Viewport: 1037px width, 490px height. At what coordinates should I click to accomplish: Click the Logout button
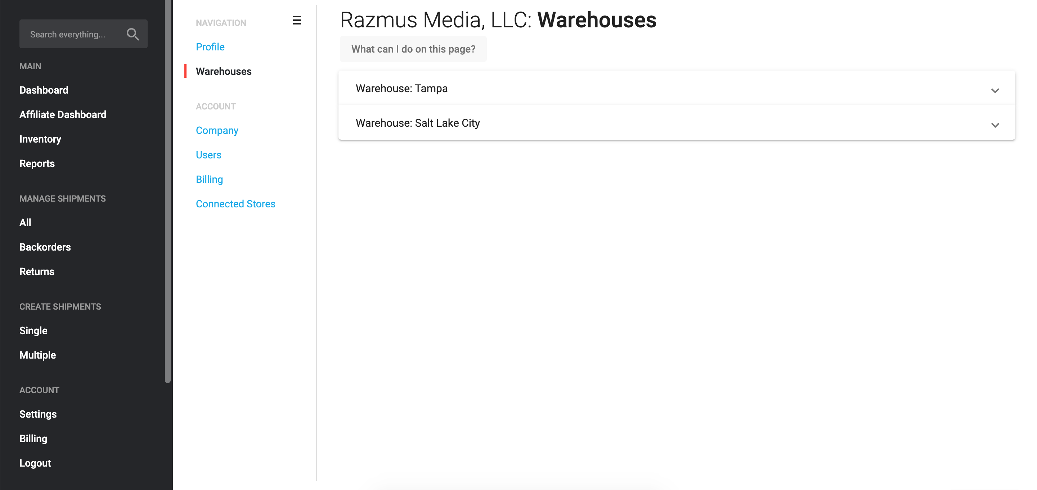[35, 463]
